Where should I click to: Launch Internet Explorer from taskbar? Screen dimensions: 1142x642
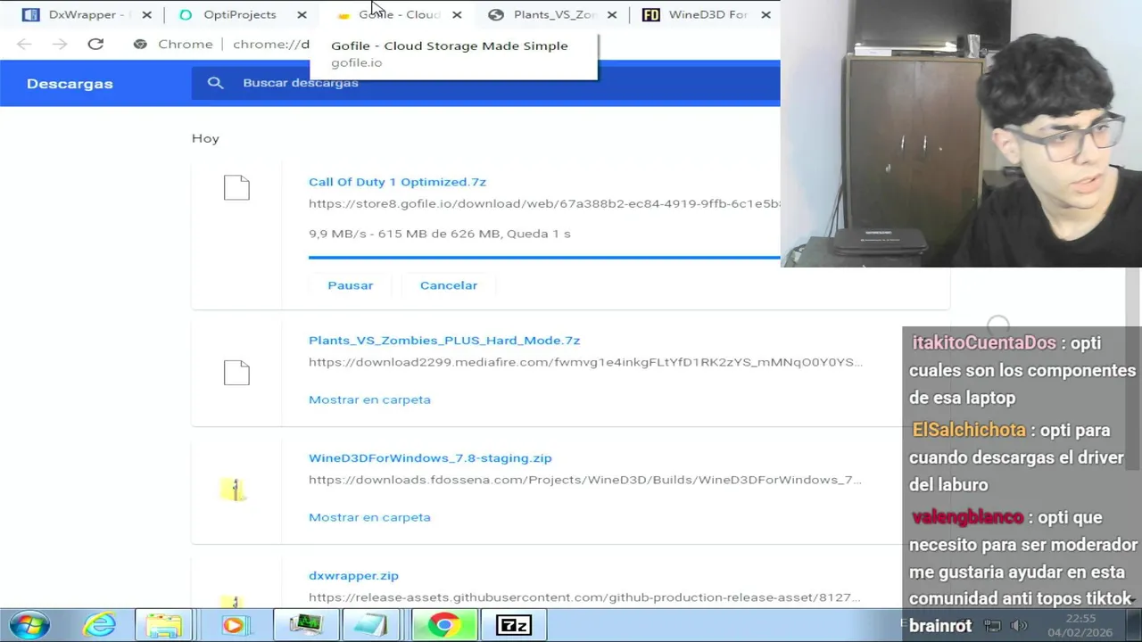[x=100, y=625]
